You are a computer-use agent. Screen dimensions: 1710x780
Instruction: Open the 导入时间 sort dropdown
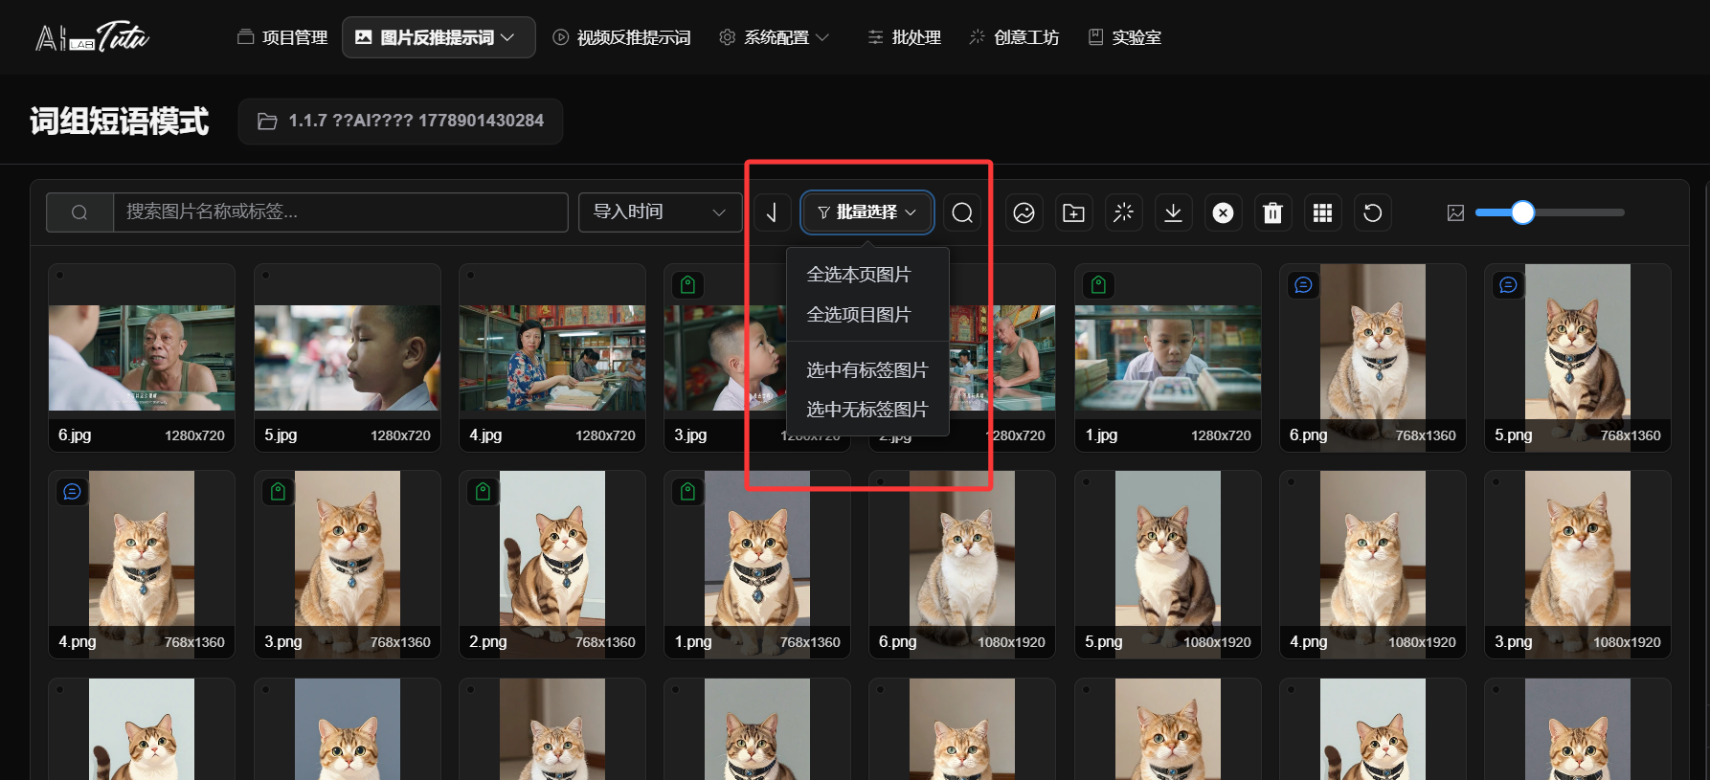click(x=660, y=212)
